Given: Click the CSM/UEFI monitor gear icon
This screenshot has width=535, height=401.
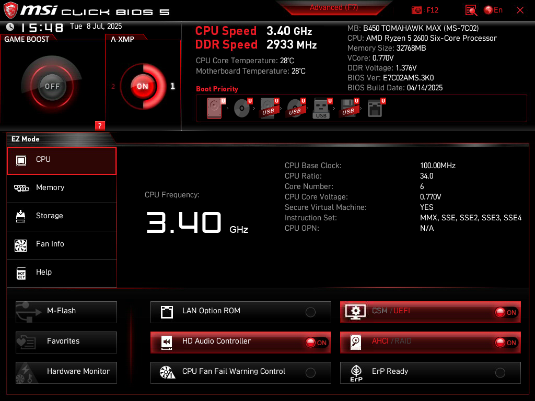Looking at the screenshot, I should [x=355, y=312].
